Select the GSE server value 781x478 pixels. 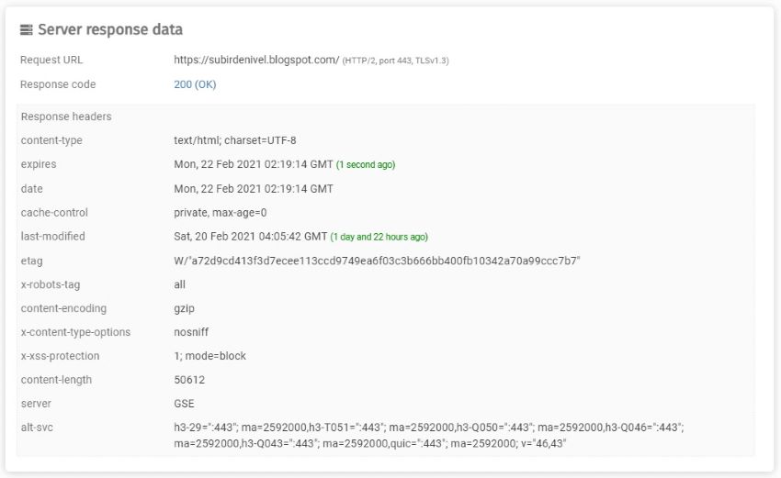coord(185,404)
